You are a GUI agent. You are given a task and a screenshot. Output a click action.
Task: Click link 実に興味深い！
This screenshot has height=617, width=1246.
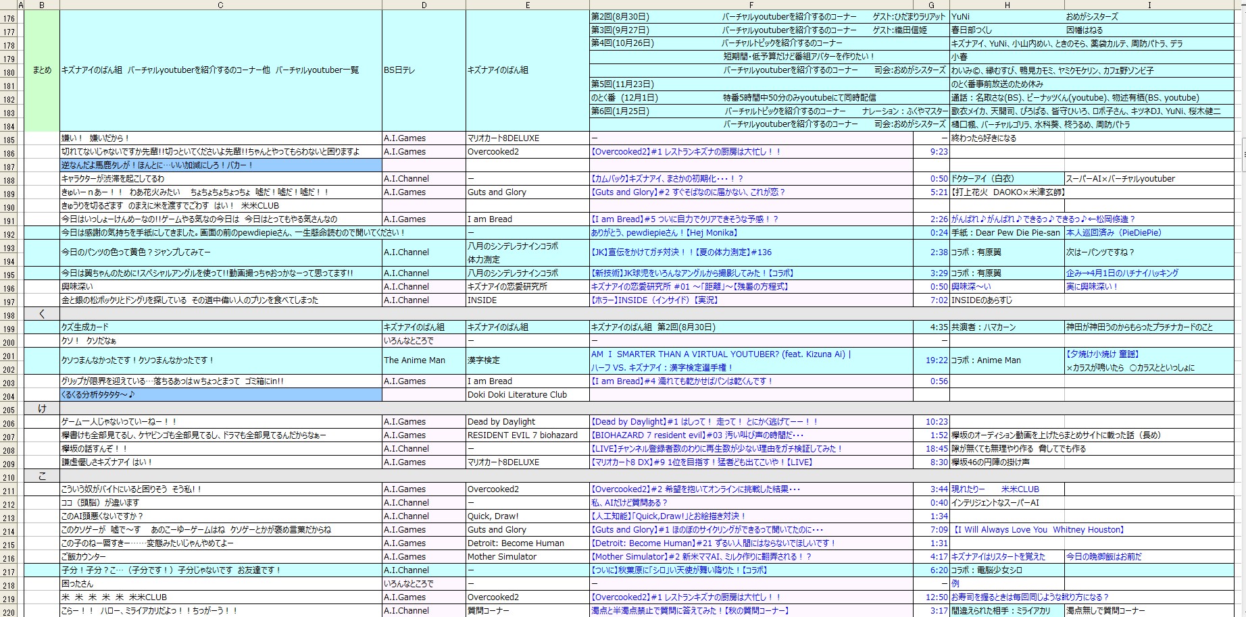(x=1092, y=287)
